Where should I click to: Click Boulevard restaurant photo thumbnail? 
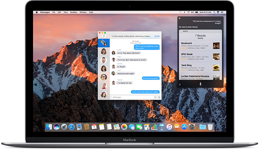[x=216, y=46]
